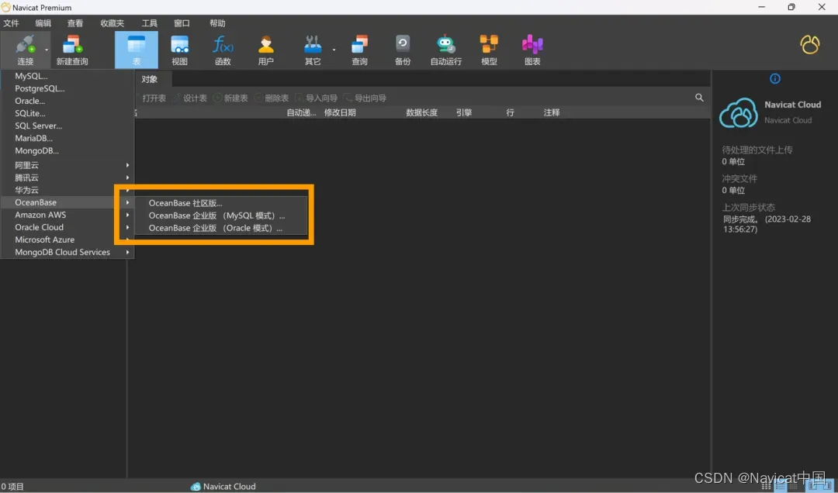Sort by the 注释 column header

[552, 112]
